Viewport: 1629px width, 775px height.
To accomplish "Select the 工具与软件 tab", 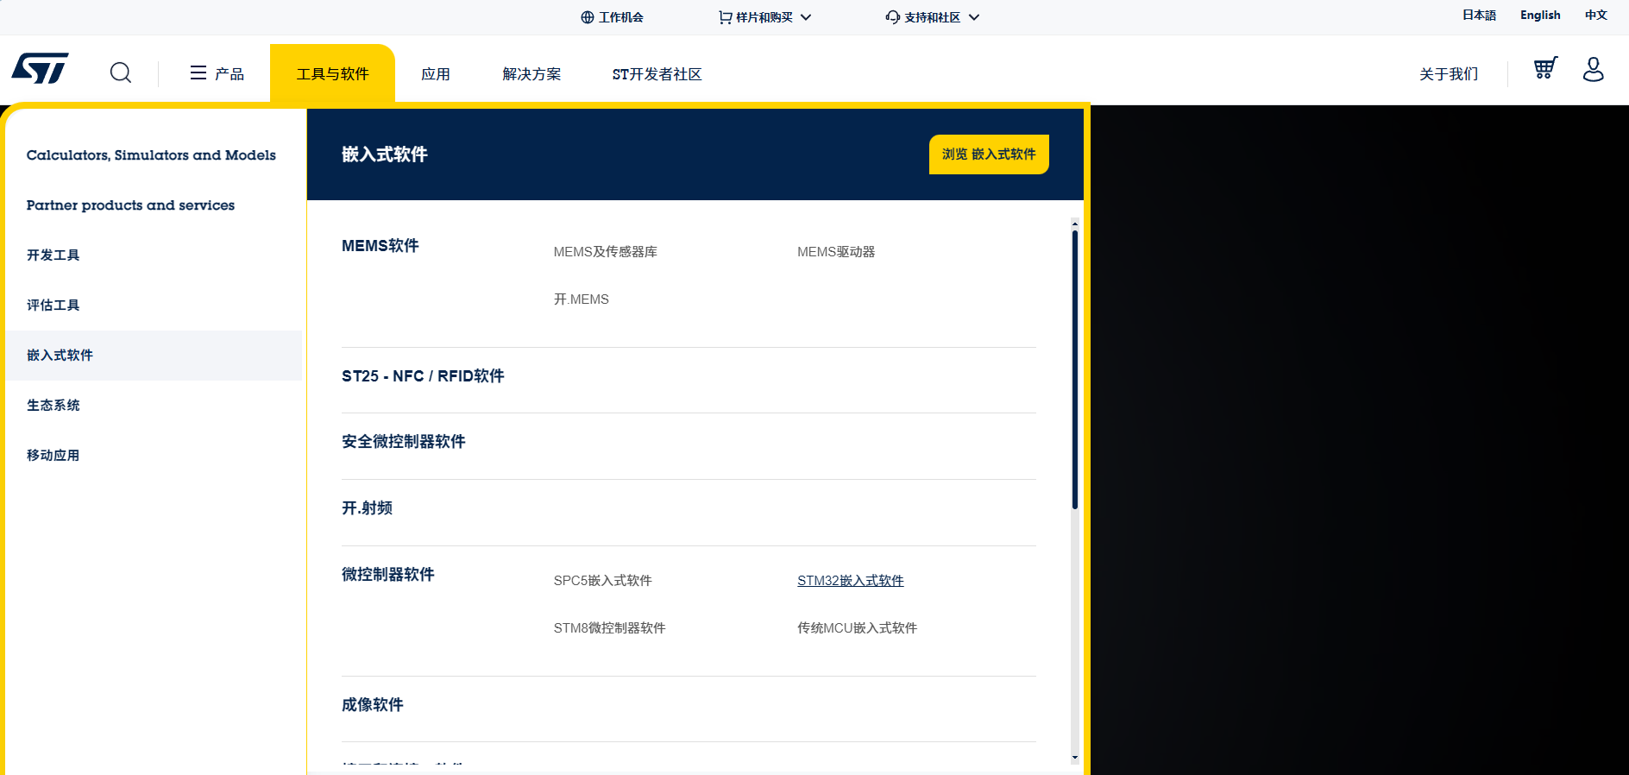I will click(x=332, y=74).
